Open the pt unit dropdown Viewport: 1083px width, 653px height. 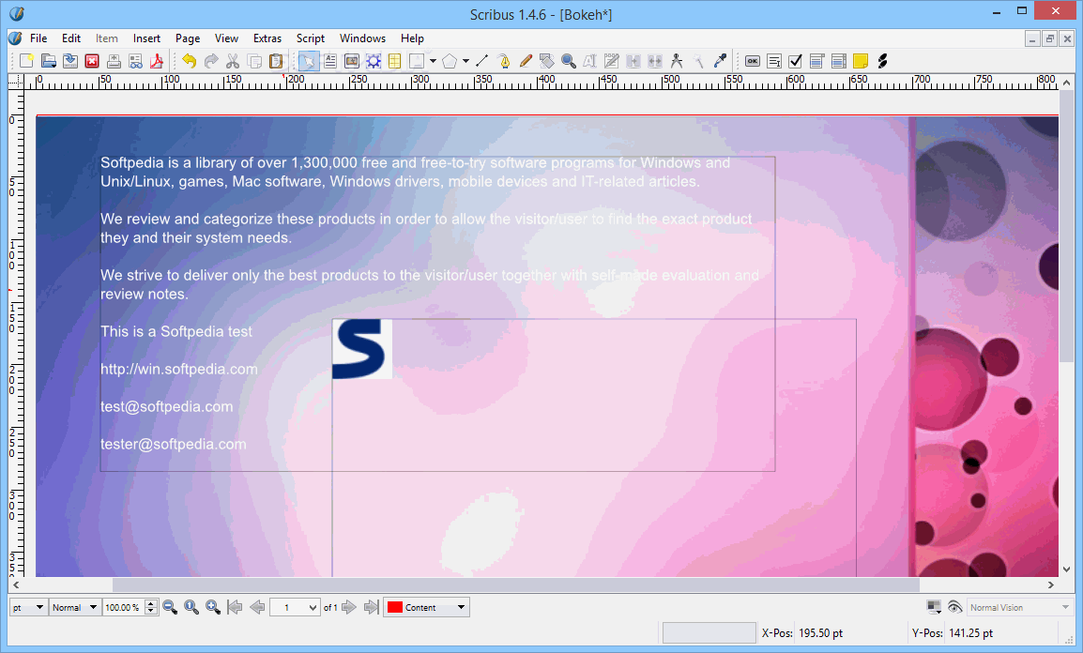(28, 607)
